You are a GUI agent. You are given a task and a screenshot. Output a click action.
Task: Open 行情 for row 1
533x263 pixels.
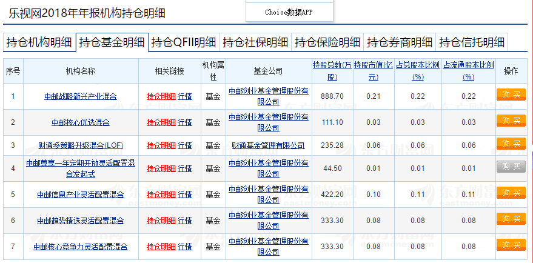click(184, 96)
